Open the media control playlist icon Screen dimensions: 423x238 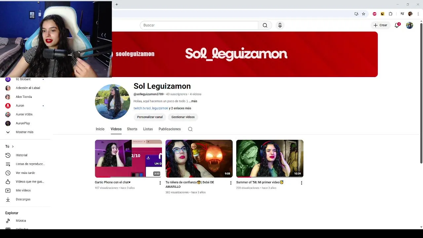(x=402, y=14)
